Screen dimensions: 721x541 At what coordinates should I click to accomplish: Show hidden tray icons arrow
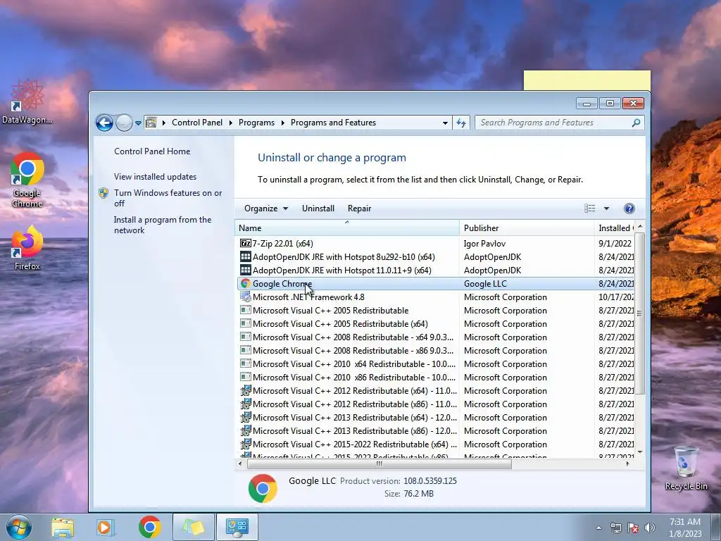[x=598, y=528]
